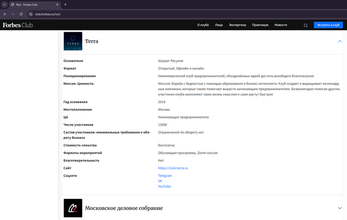
Task: Open the tab search dropdown arrow
Action: pos(4,5)
